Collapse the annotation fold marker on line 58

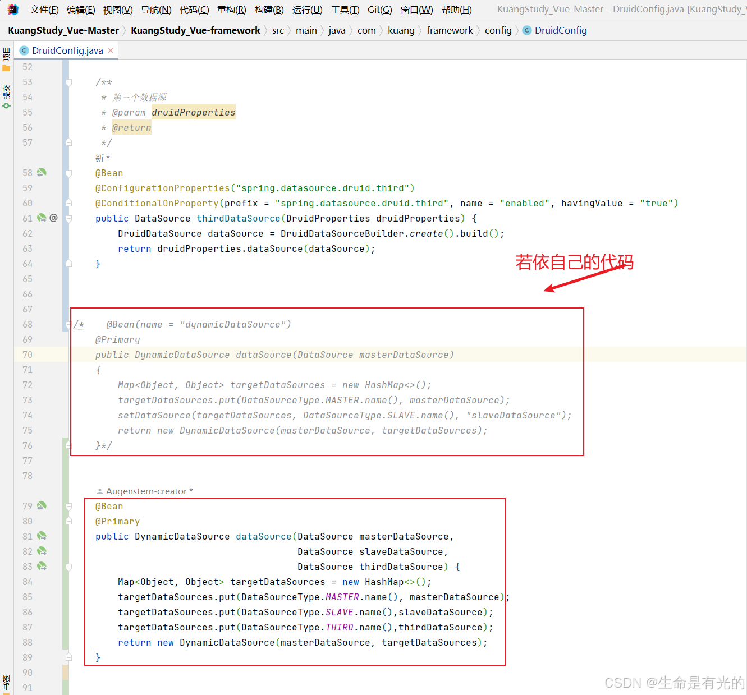(68, 173)
